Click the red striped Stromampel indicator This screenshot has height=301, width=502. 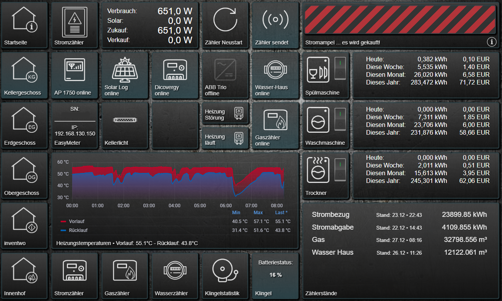tap(400, 19)
